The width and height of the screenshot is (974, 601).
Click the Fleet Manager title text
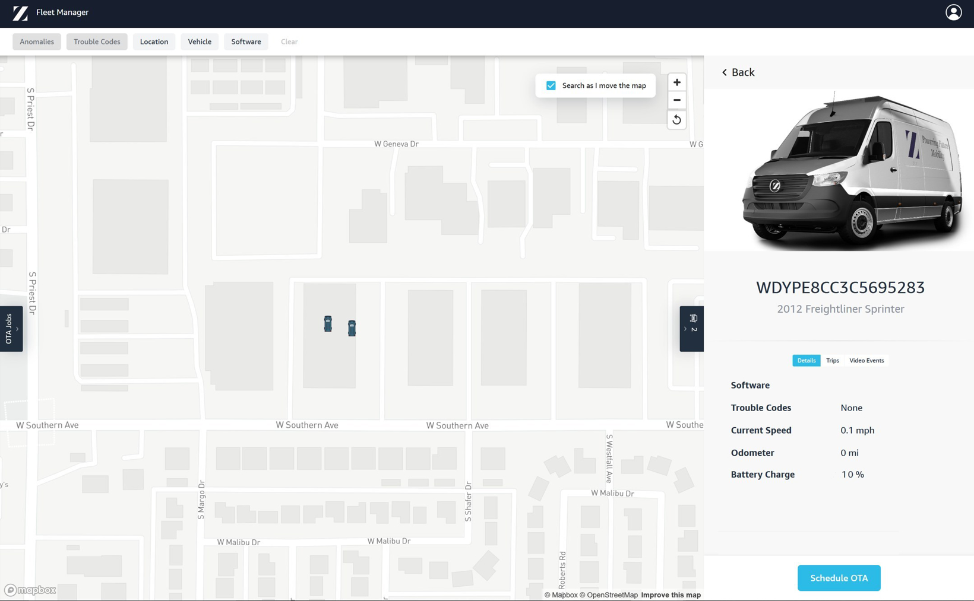point(62,12)
